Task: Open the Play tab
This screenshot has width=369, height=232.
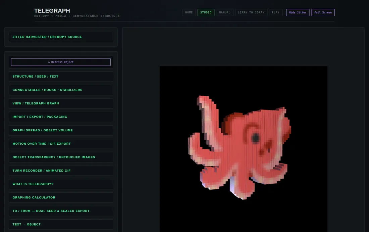Action: [275, 12]
